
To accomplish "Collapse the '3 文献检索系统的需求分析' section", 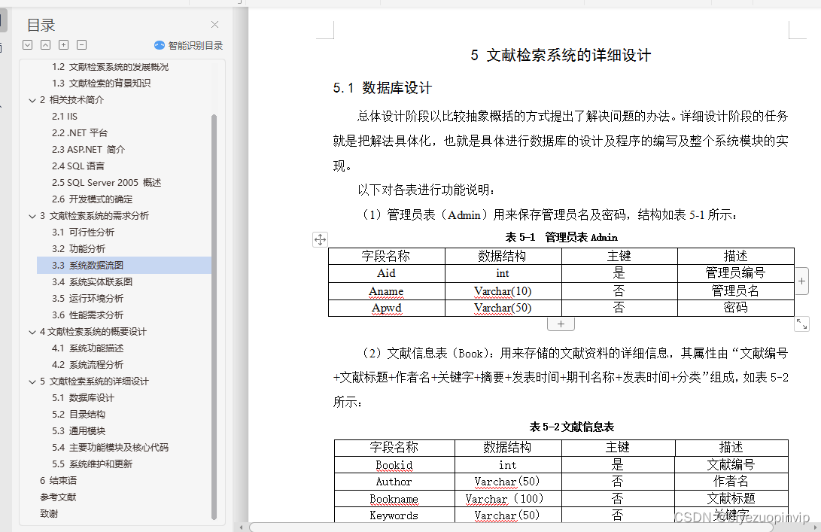I will pyautogui.click(x=32, y=216).
